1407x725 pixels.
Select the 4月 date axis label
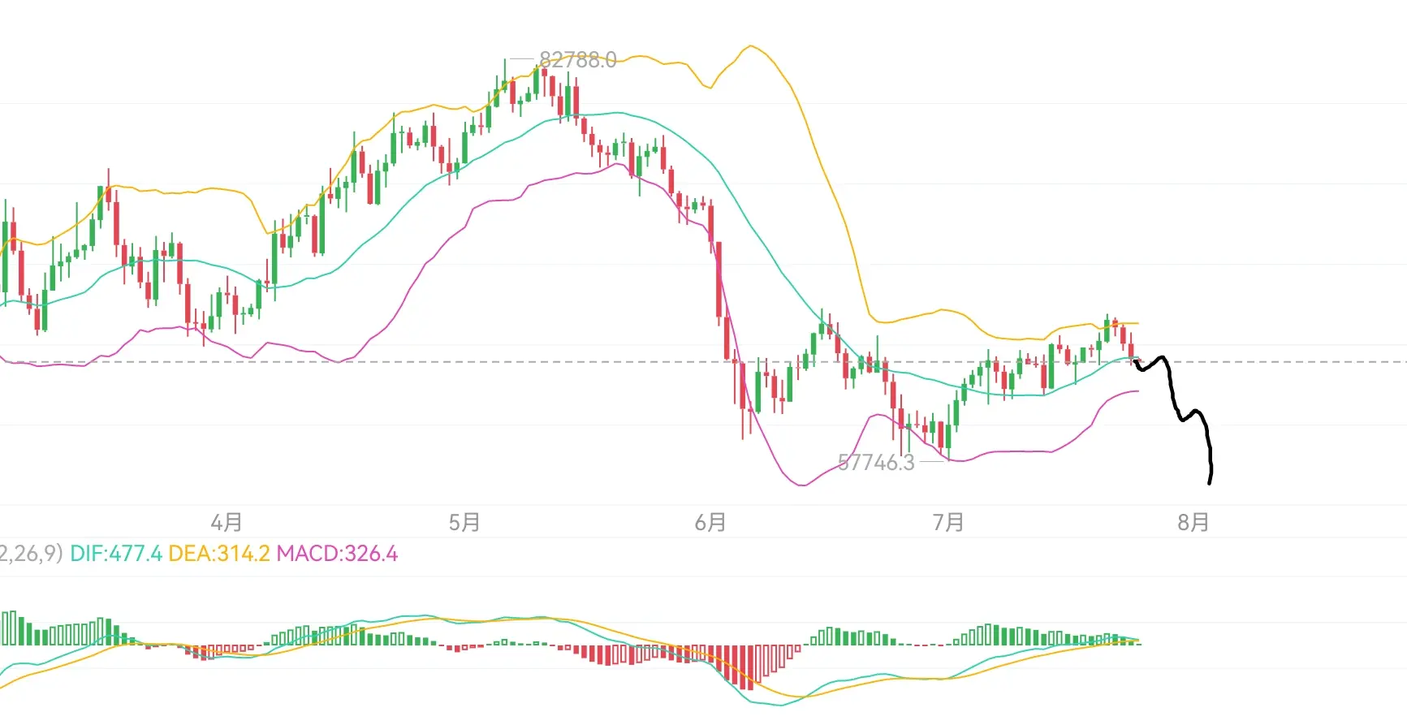(227, 522)
